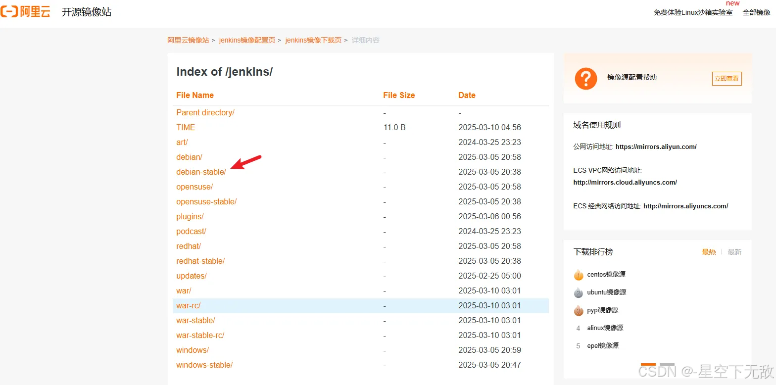Click the 立即查看 button

727,78
